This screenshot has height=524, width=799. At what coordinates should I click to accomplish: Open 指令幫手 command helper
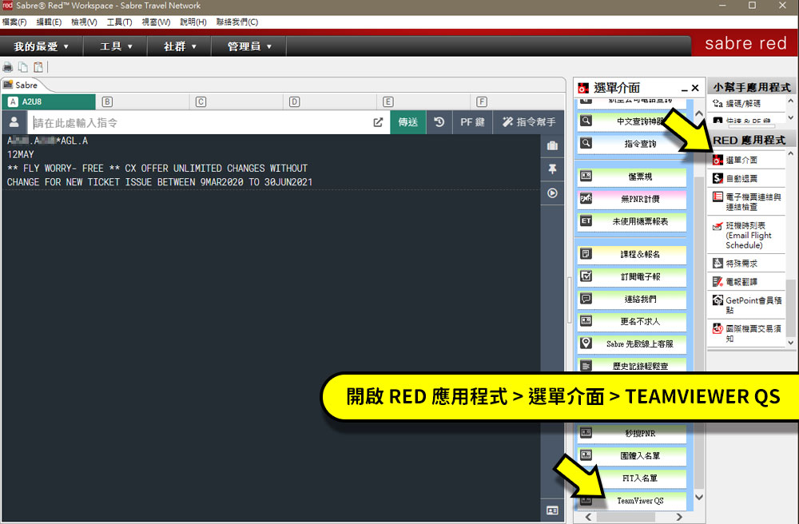tap(528, 122)
